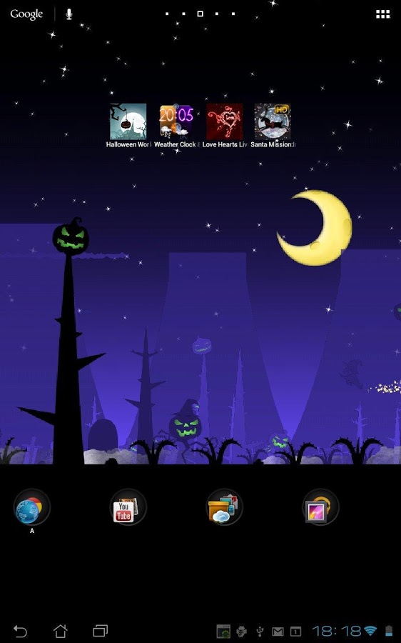
Task: Launch the Weather Clock app shortcut
Action: [176, 125]
